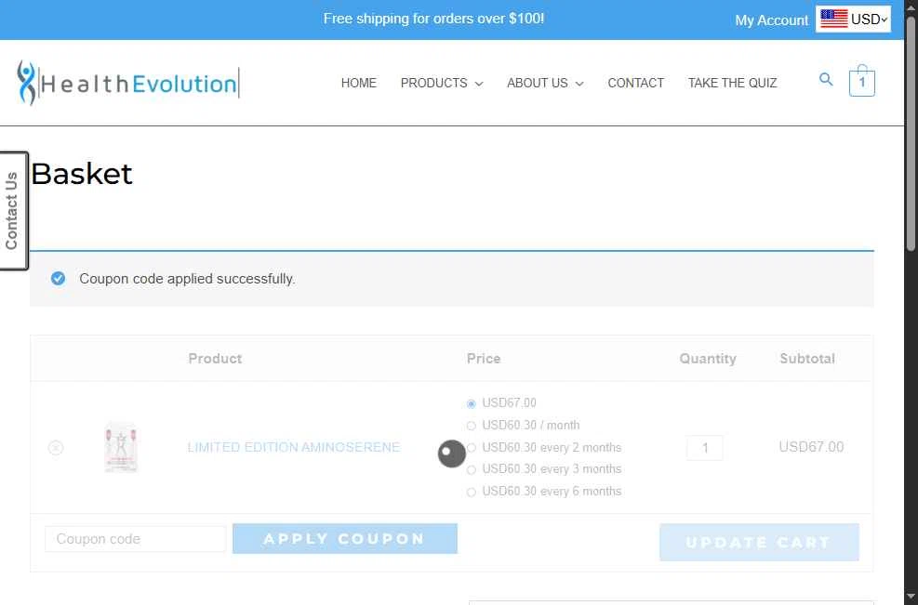Open the Contact Us side tab
This screenshot has height=605, width=918.
(x=13, y=211)
